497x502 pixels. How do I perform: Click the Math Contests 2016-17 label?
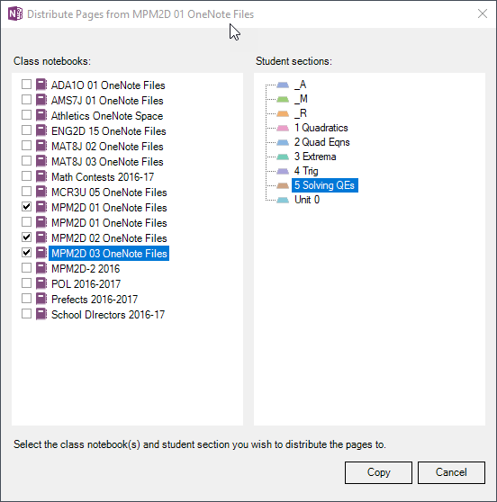coord(103,177)
